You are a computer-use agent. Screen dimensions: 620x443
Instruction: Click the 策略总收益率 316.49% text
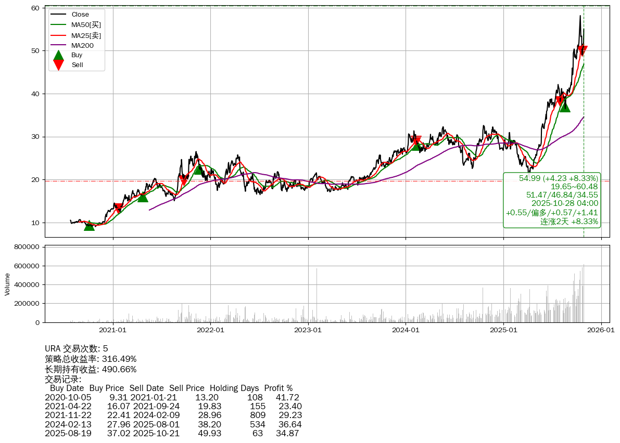pos(91,359)
